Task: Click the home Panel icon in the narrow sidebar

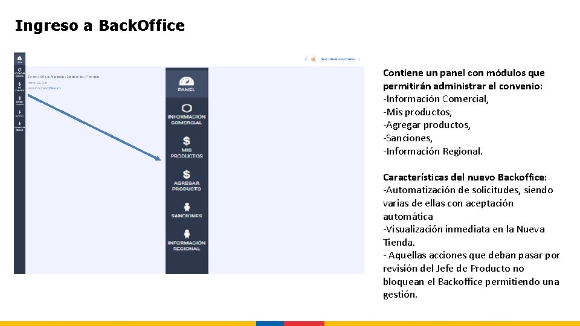Action: [x=19, y=59]
